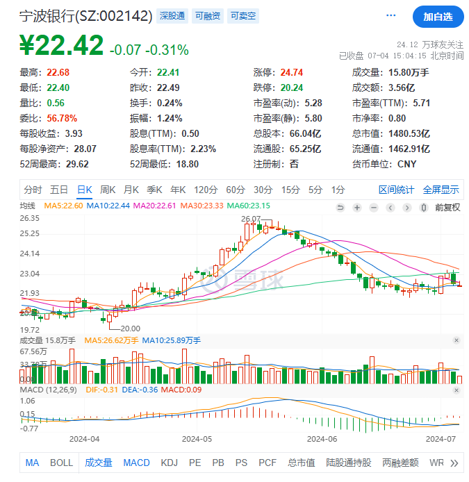Click stock title 宁波银行(SZ:002142)

85,16
